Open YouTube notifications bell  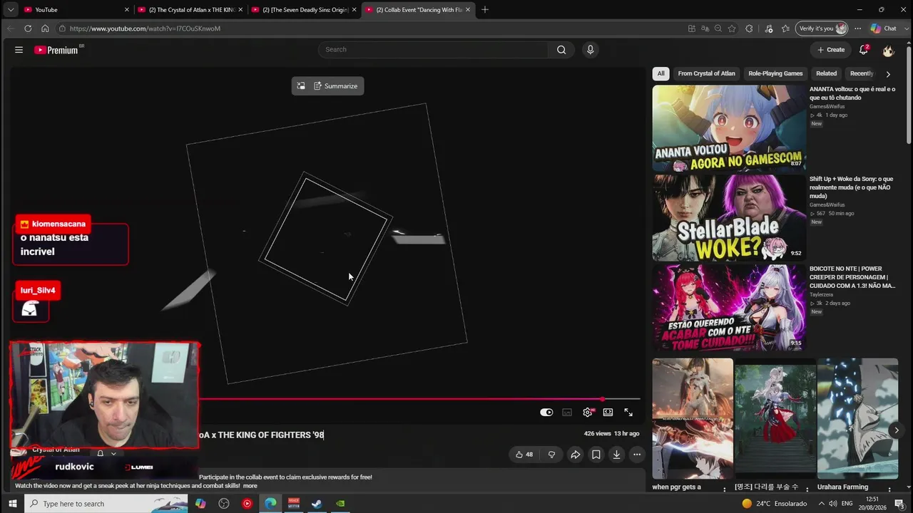point(864,50)
